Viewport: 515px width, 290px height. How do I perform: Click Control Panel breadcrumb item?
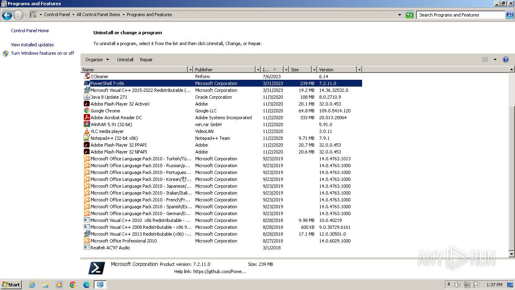57,14
